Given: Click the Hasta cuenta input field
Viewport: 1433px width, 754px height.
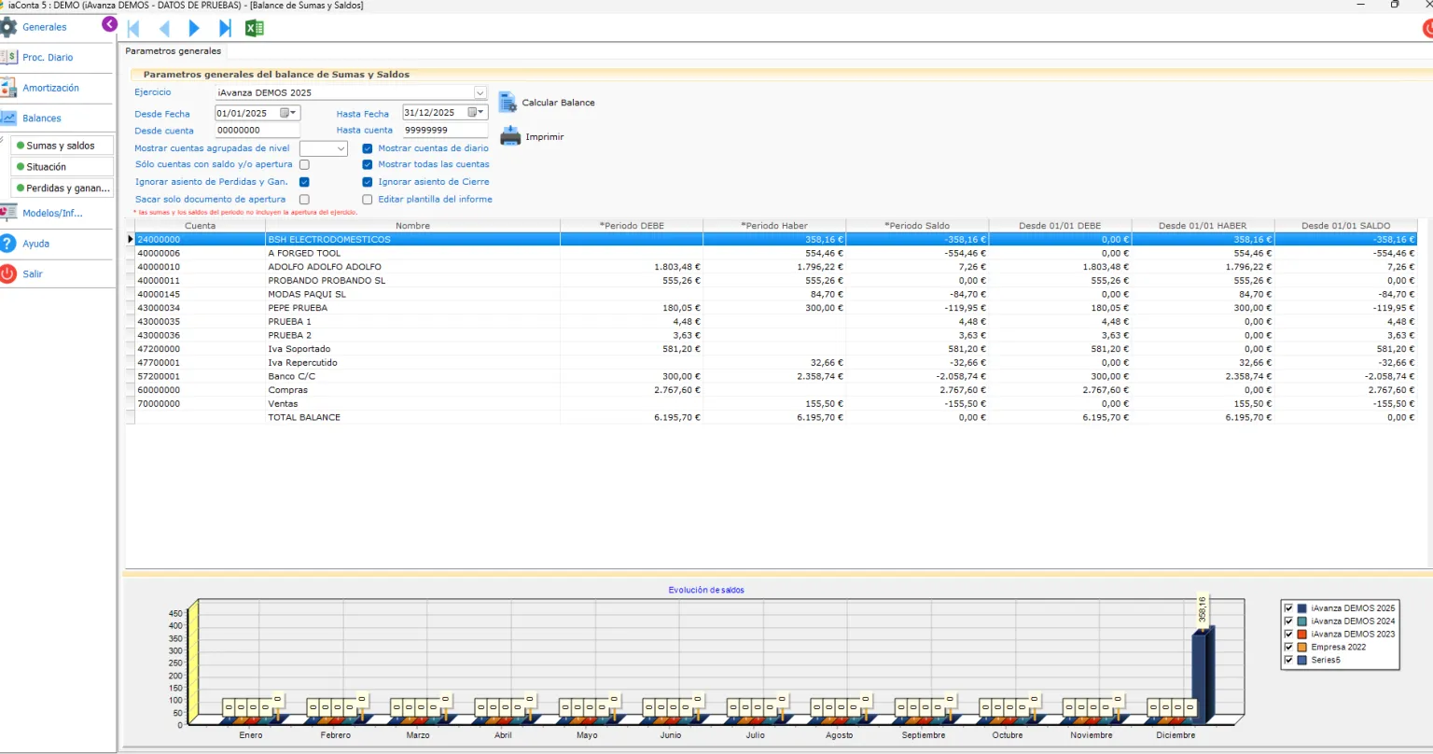Looking at the screenshot, I should coord(444,131).
